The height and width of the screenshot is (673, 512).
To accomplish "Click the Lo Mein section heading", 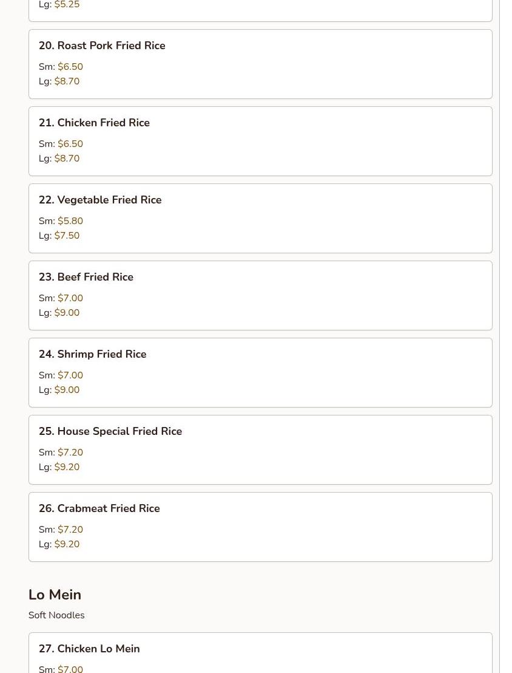I will [55, 595].
